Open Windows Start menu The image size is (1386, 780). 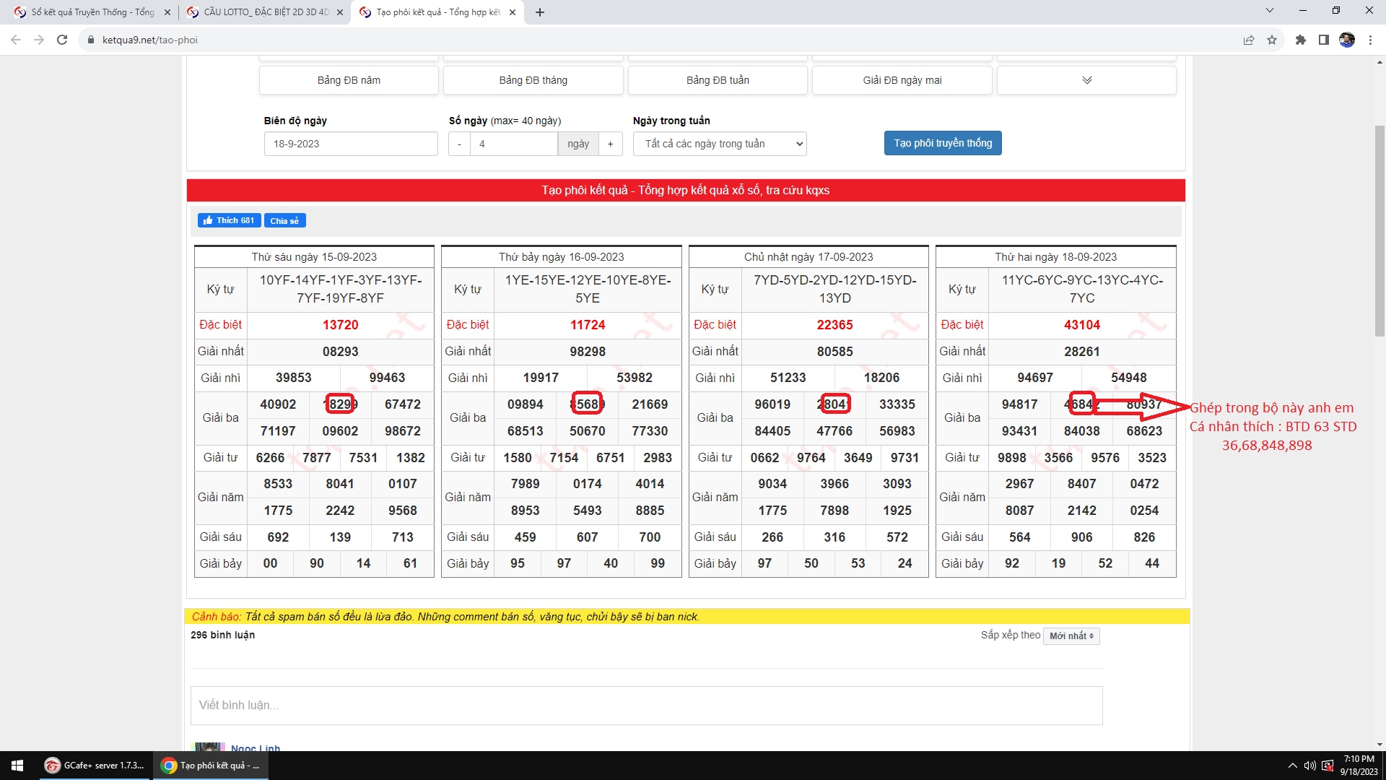(x=17, y=766)
